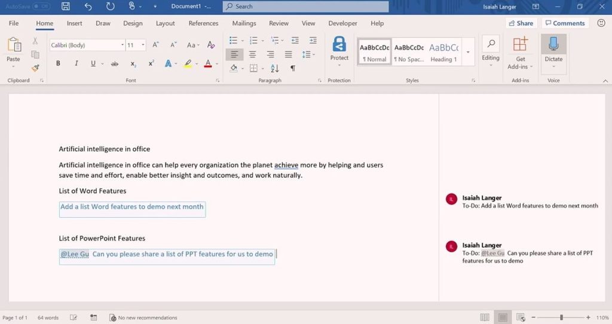Open the Editing search button

click(491, 51)
